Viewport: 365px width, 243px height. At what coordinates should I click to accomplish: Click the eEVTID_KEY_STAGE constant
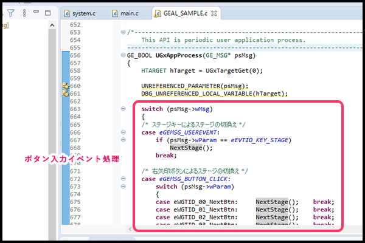(259, 140)
